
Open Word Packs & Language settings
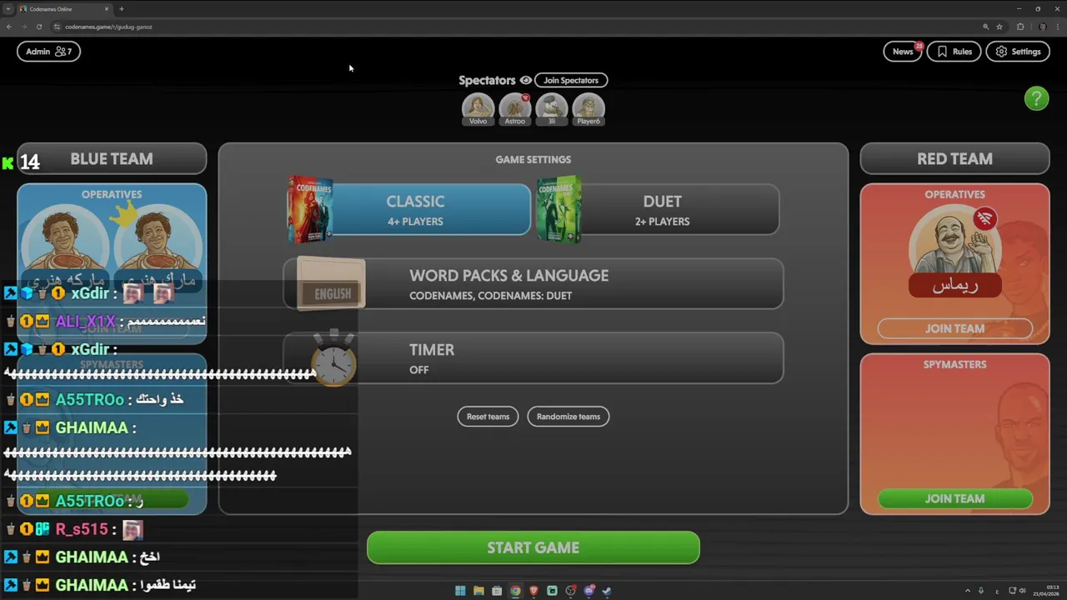(533, 284)
